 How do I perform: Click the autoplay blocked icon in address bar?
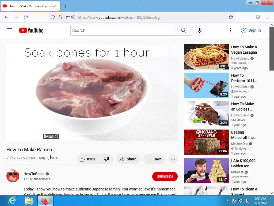click(x=73, y=17)
